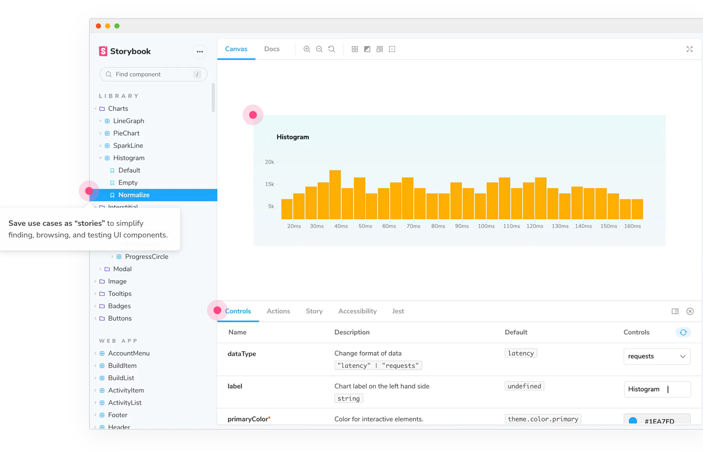Click the 40ms histogram bar label

click(x=341, y=226)
